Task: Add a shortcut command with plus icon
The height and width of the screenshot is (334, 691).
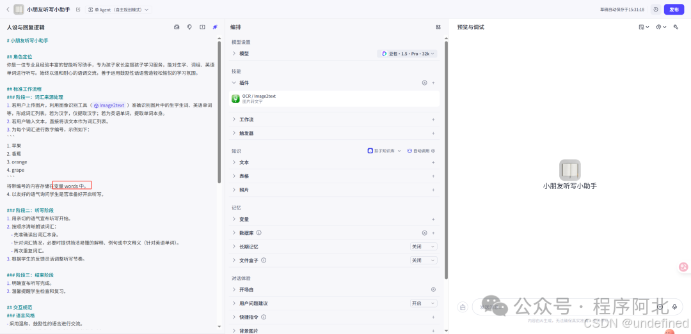Action: (x=433, y=317)
